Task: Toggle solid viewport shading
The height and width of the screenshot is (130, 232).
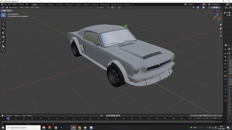Action: [214, 8]
